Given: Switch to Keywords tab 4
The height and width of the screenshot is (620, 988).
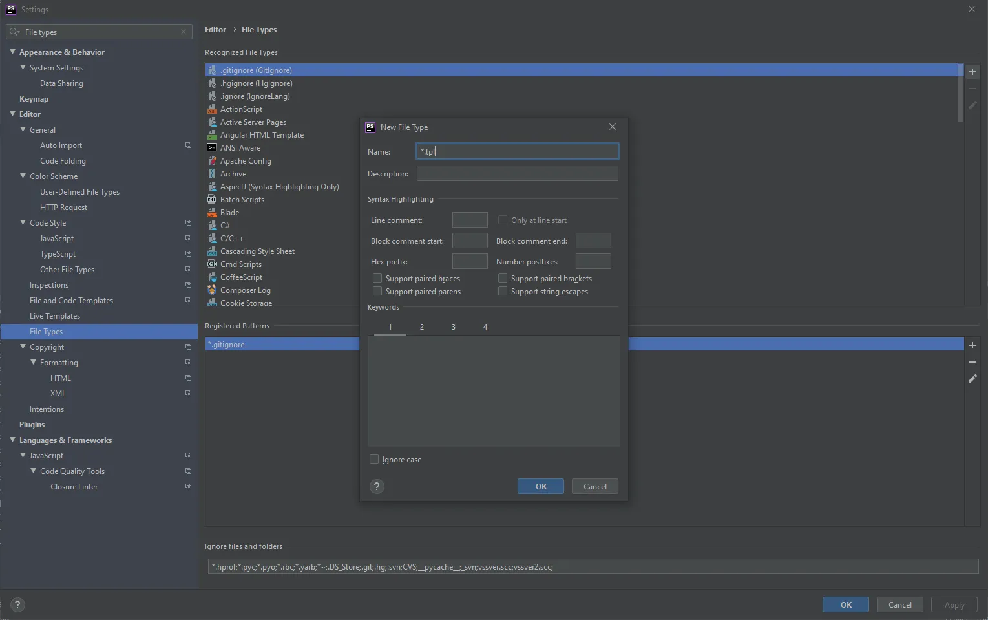Looking at the screenshot, I should coord(485,327).
